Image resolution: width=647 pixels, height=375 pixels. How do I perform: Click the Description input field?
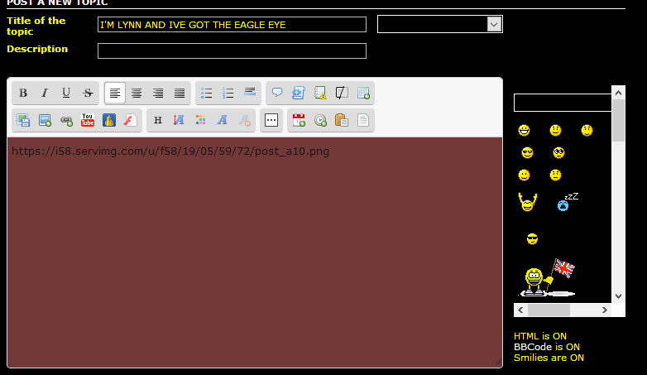[232, 50]
